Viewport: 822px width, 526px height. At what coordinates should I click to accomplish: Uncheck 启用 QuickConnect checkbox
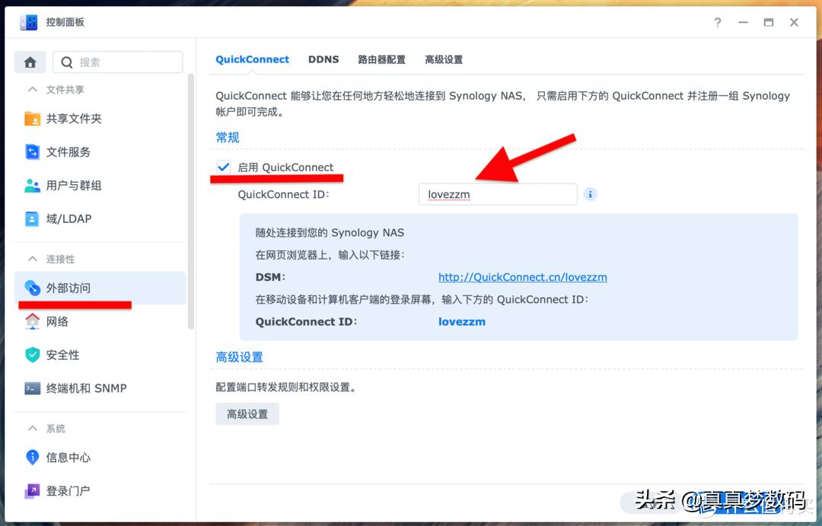(223, 167)
